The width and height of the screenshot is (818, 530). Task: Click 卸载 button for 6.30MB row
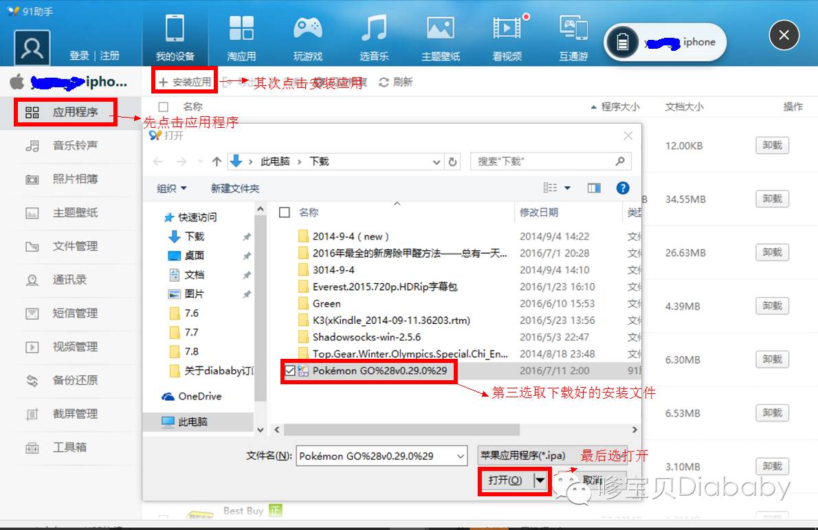[772, 359]
